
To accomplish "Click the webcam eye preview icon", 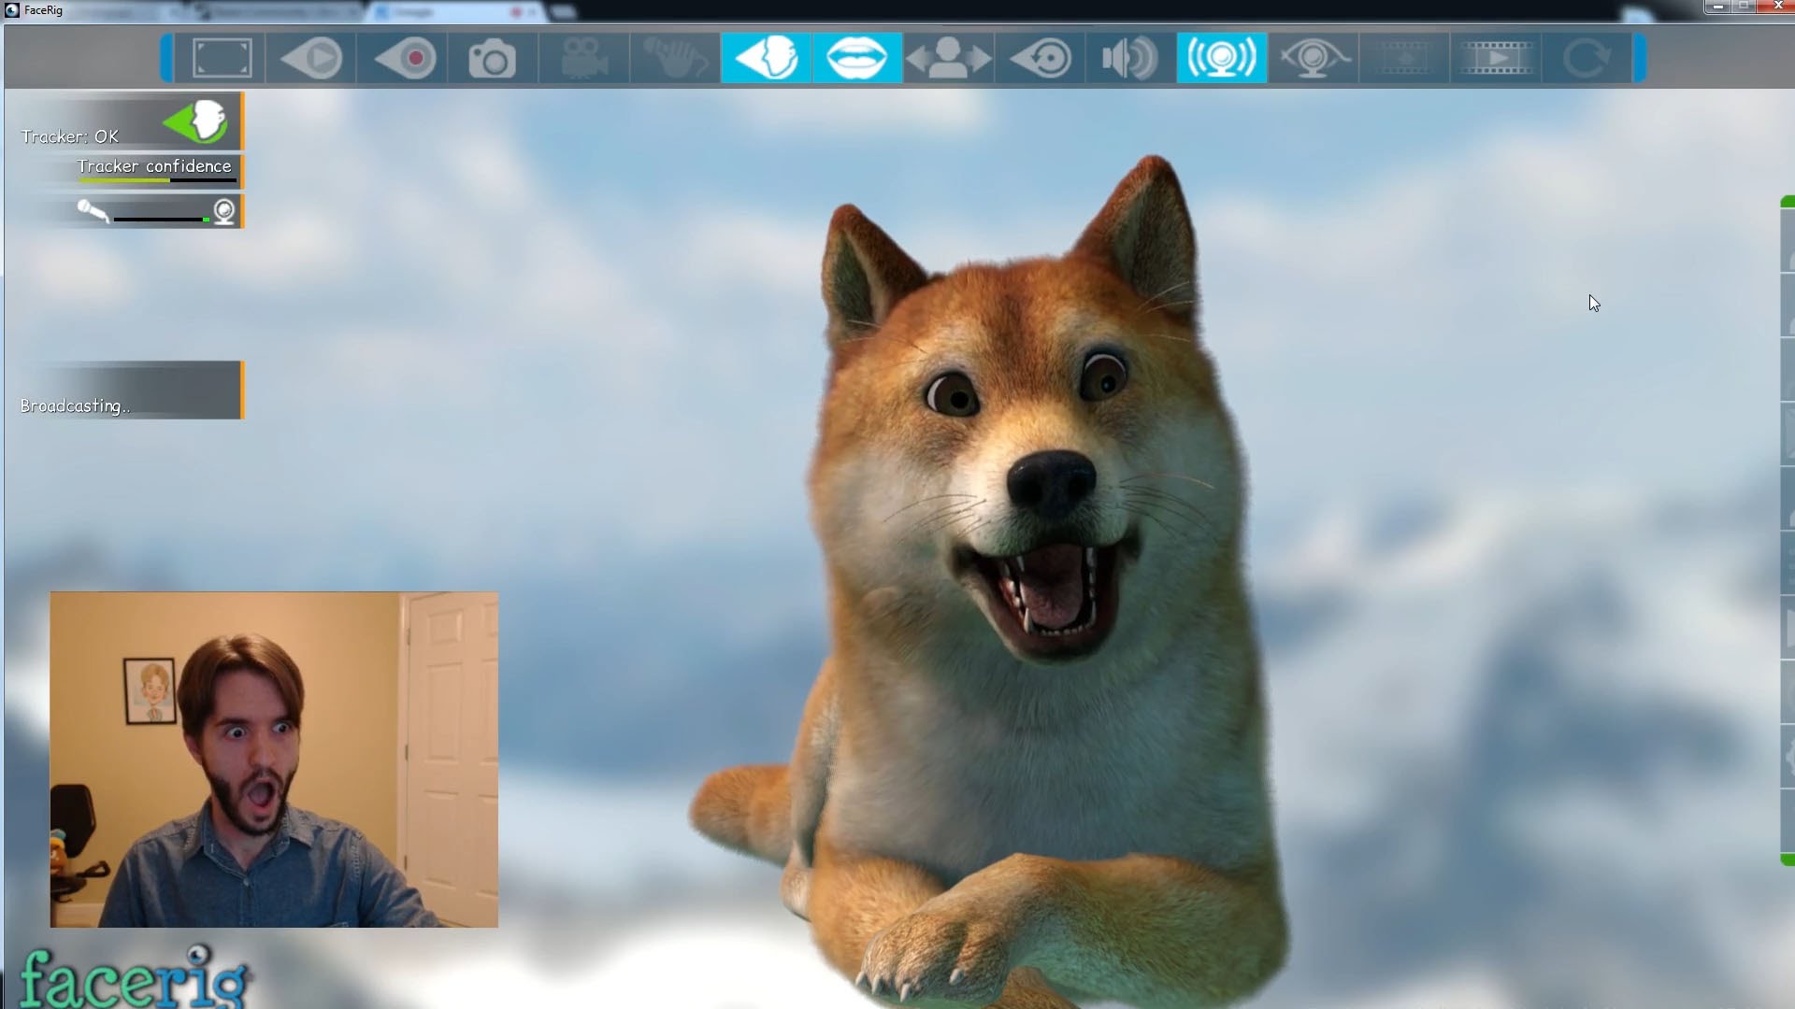I will (1313, 58).
